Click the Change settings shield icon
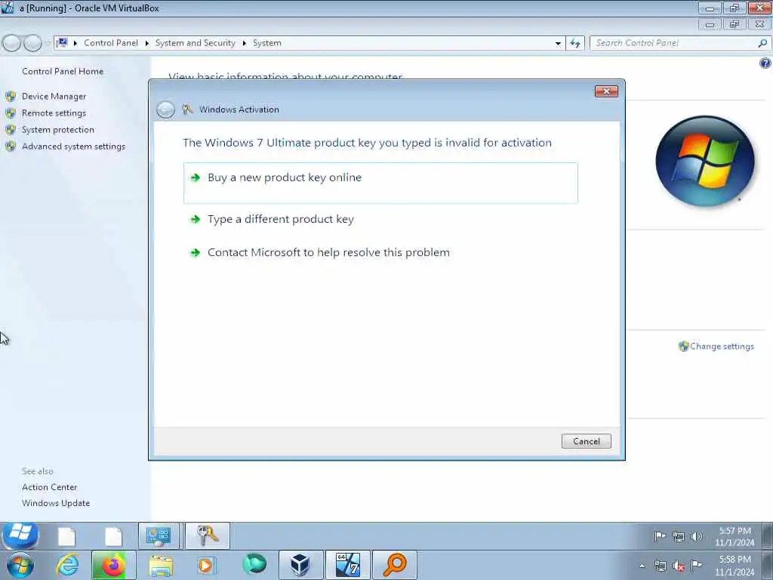 pos(683,346)
